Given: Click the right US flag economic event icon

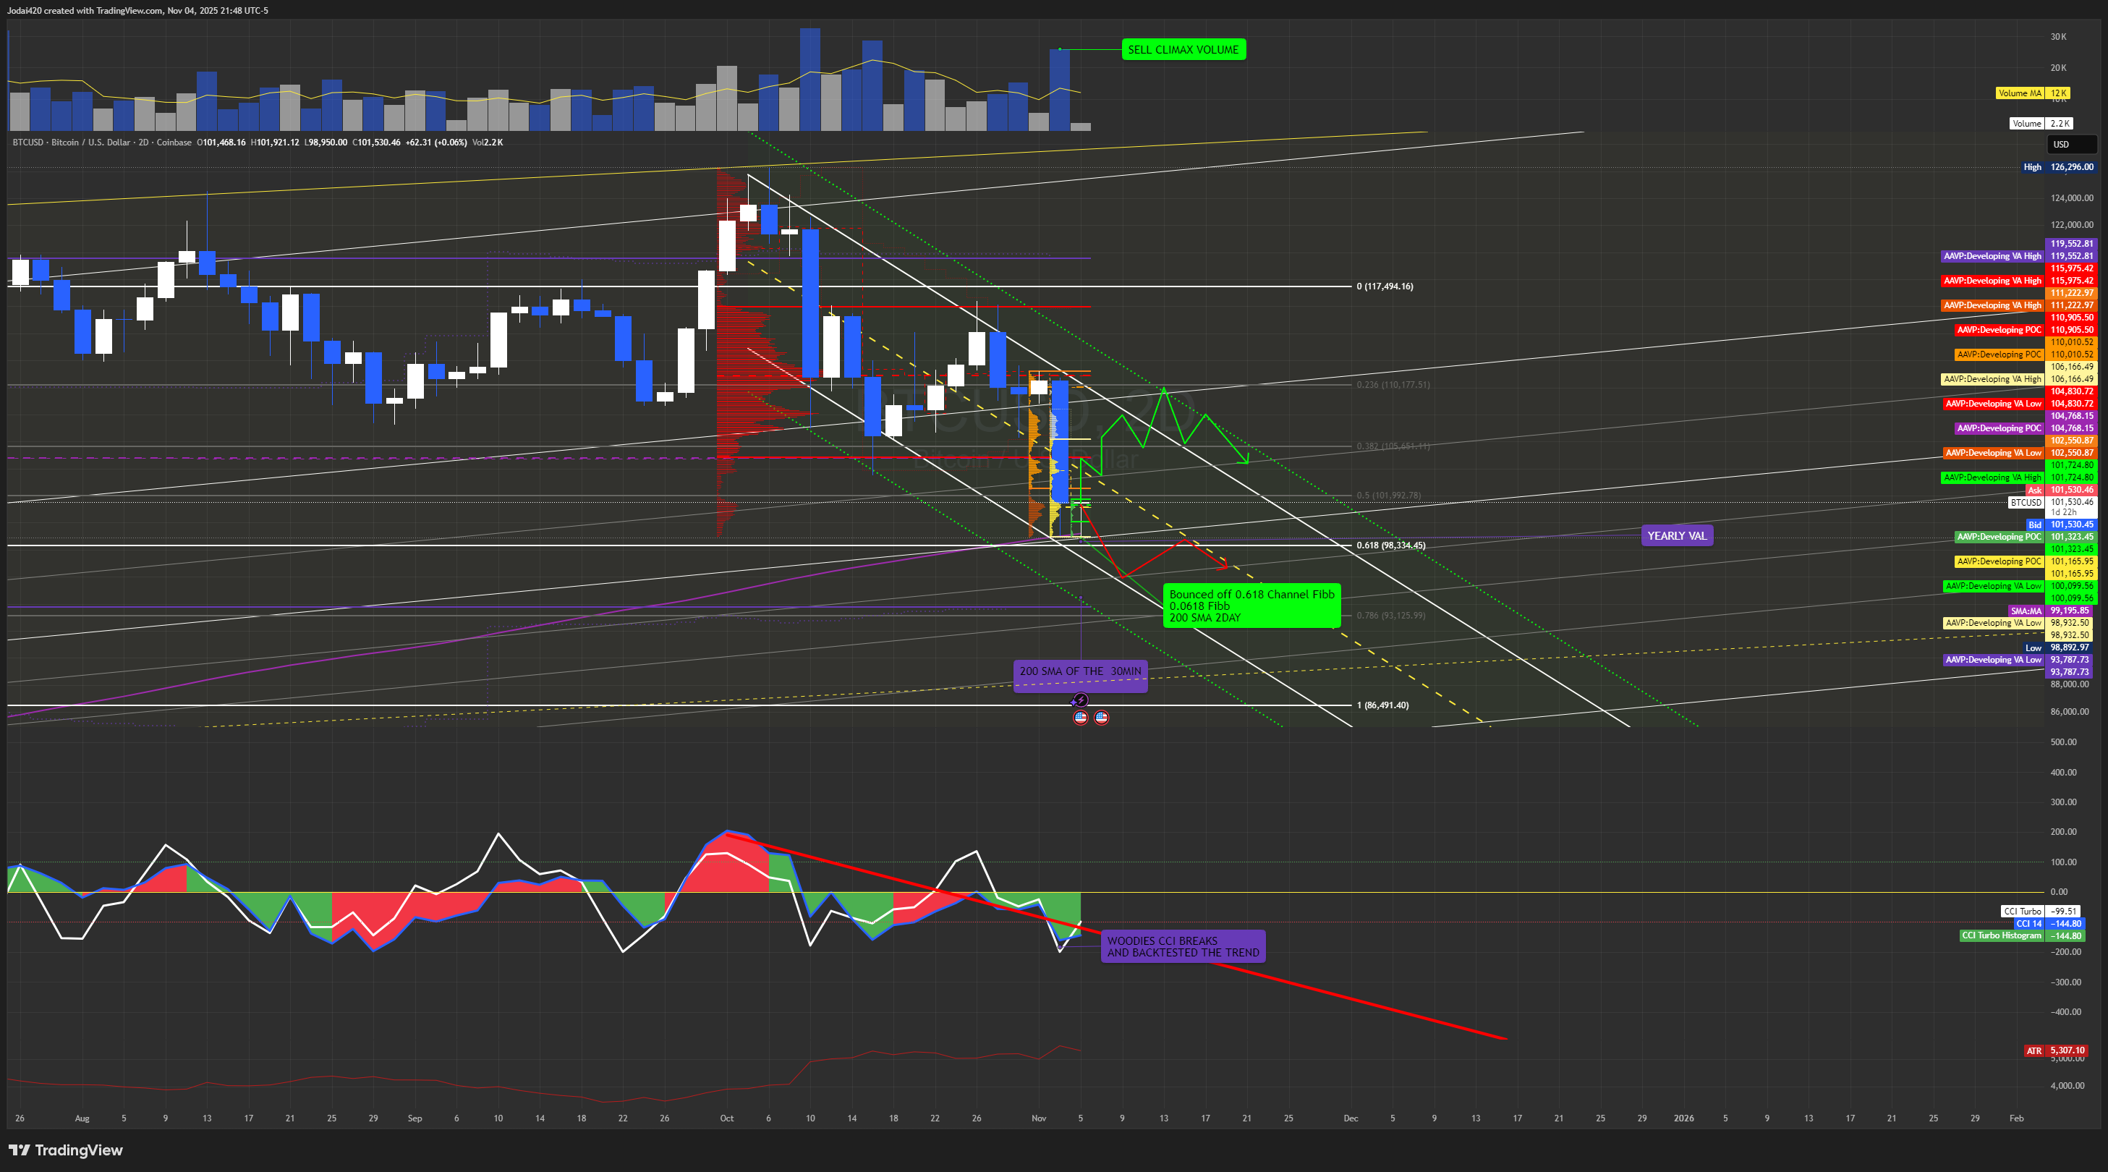Looking at the screenshot, I should (1102, 718).
